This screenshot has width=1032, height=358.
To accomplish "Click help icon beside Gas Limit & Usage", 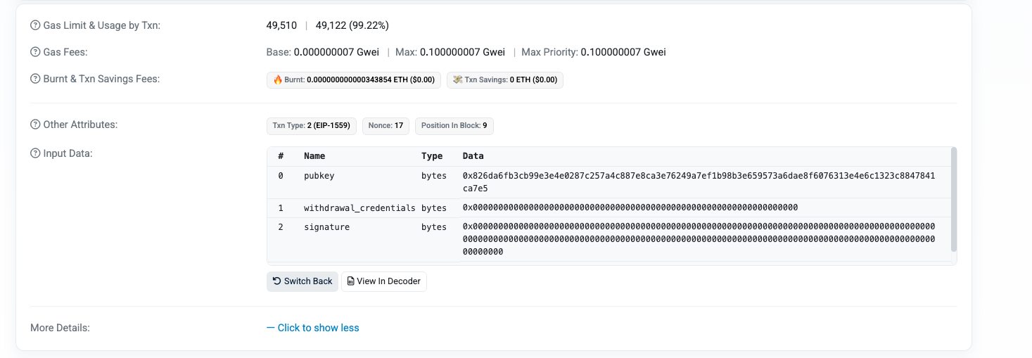I will point(35,25).
